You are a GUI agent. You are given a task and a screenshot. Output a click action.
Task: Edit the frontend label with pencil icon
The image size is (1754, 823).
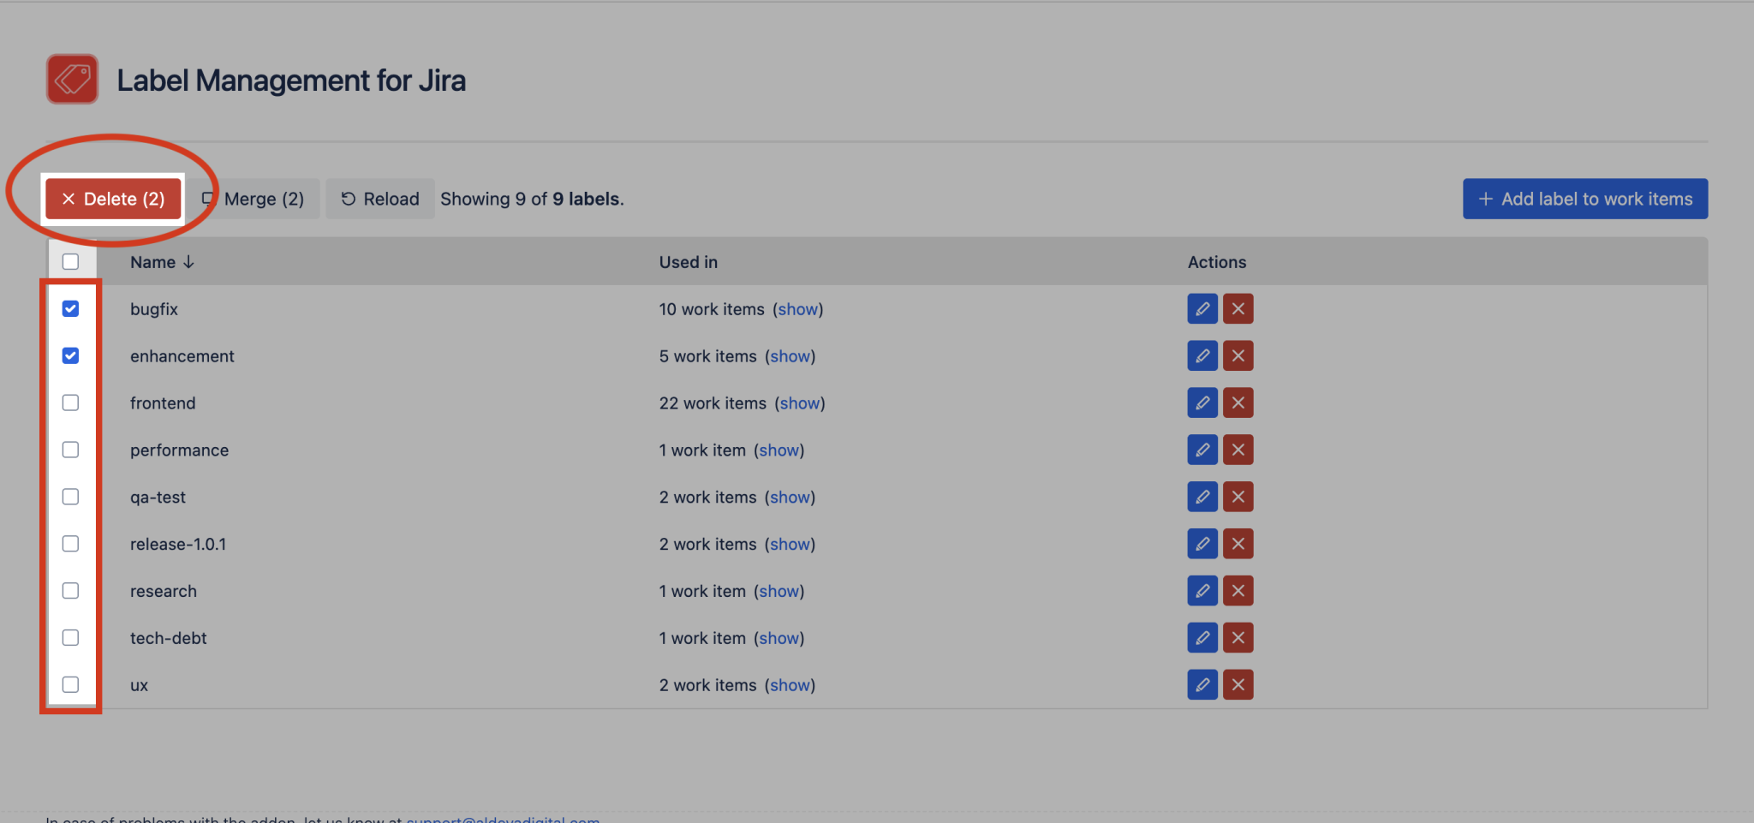tap(1202, 403)
